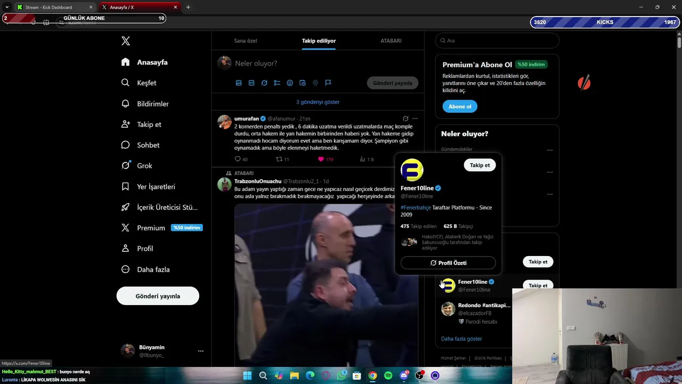Screen dimensions: 682x384
Task: Open the video thumbnail in TrabzonluOnuachu post
Action: (x=326, y=285)
